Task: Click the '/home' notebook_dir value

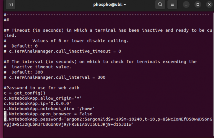Action: point(86,109)
